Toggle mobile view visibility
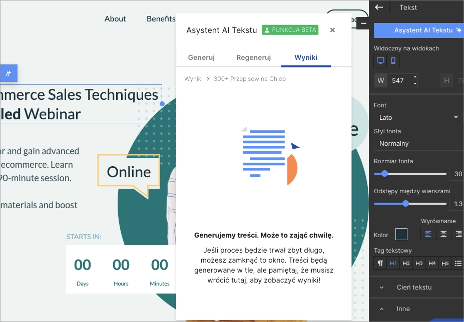The image size is (464, 322). (393, 61)
